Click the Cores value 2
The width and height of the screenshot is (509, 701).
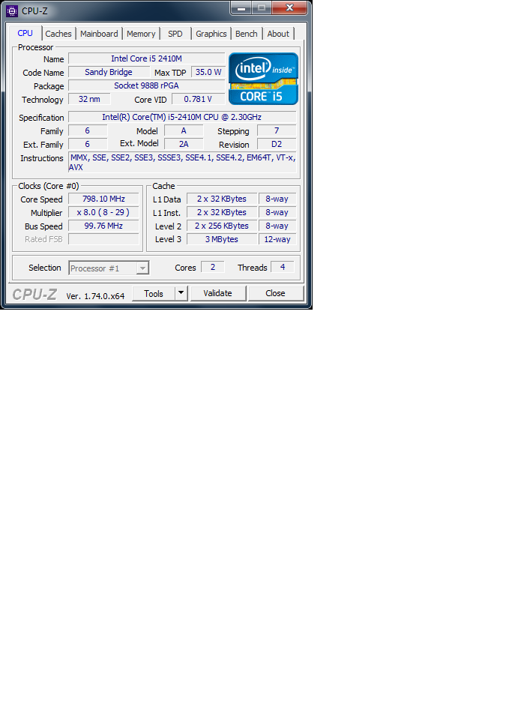[x=213, y=267]
